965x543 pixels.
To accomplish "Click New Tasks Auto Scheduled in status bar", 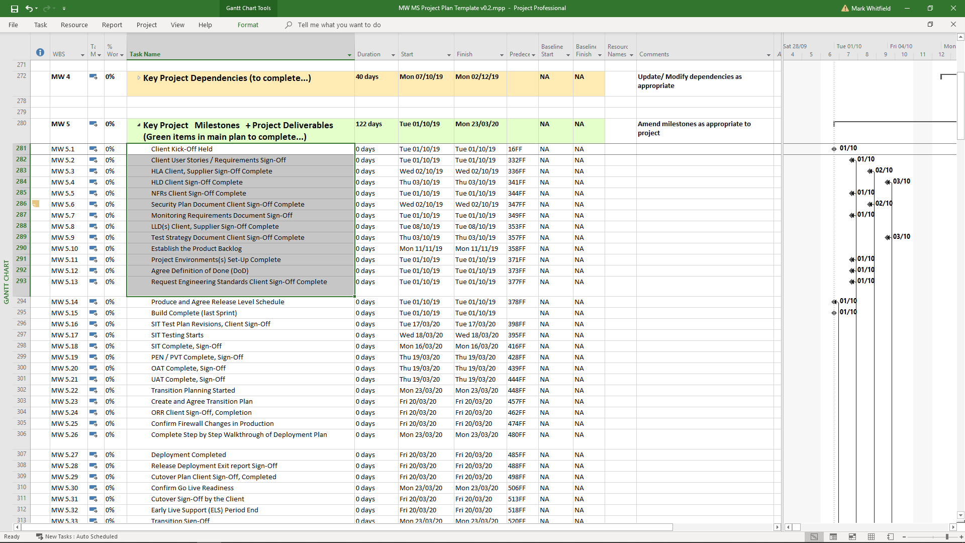I will [x=77, y=536].
